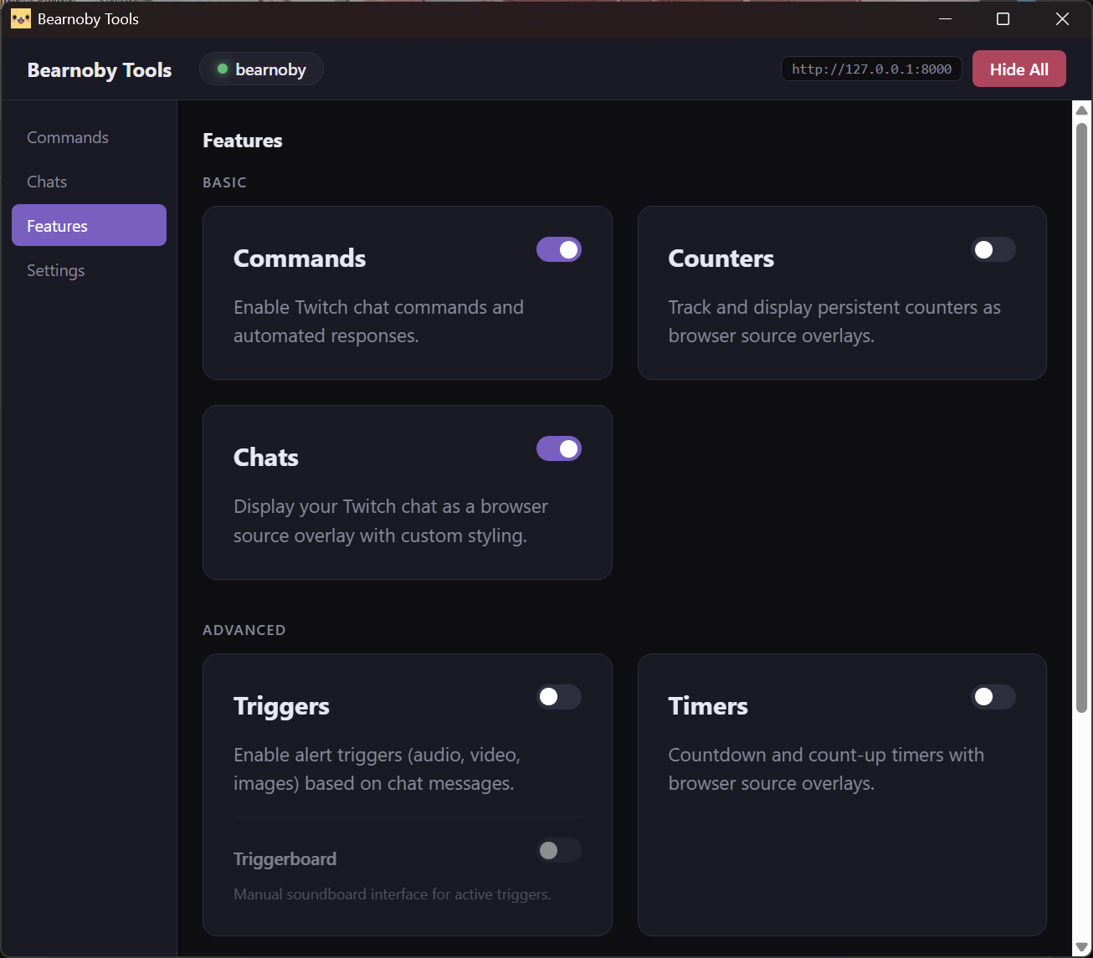Open Settings in the sidebar
The image size is (1093, 958).
89,270
